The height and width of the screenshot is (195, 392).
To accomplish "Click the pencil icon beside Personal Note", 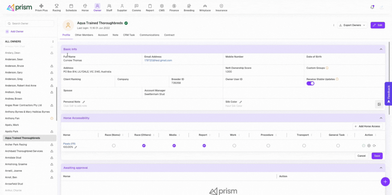I will 84,102.
